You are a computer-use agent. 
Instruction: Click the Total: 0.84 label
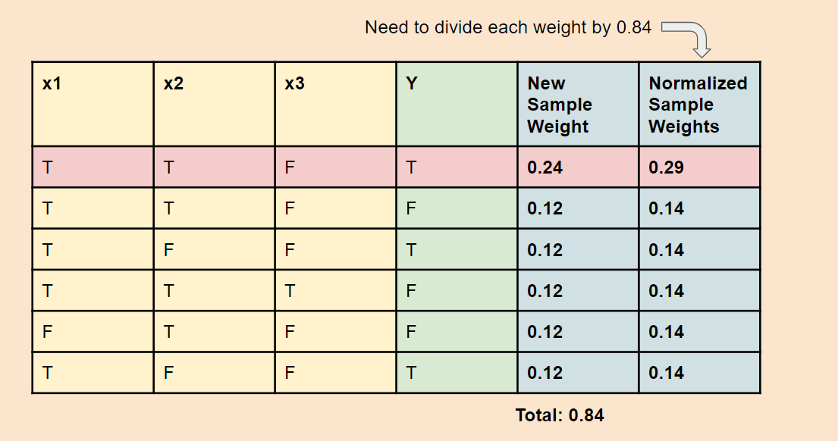point(560,415)
